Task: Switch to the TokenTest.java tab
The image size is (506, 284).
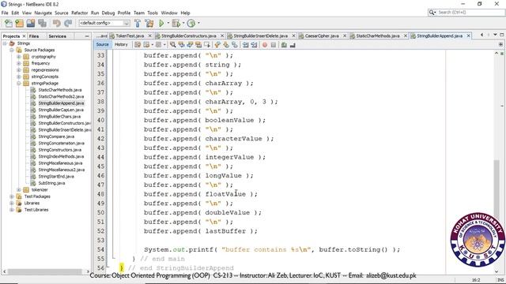Action: 130,35
